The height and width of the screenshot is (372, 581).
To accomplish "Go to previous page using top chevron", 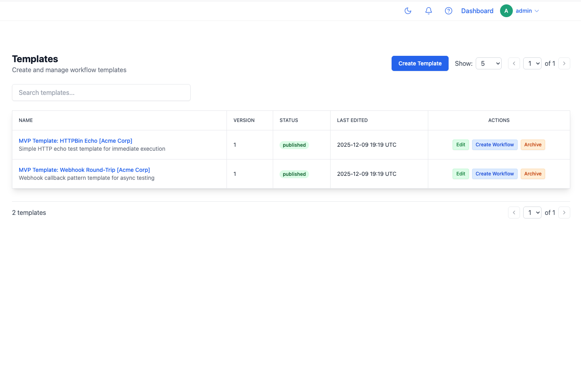I will coord(514,63).
